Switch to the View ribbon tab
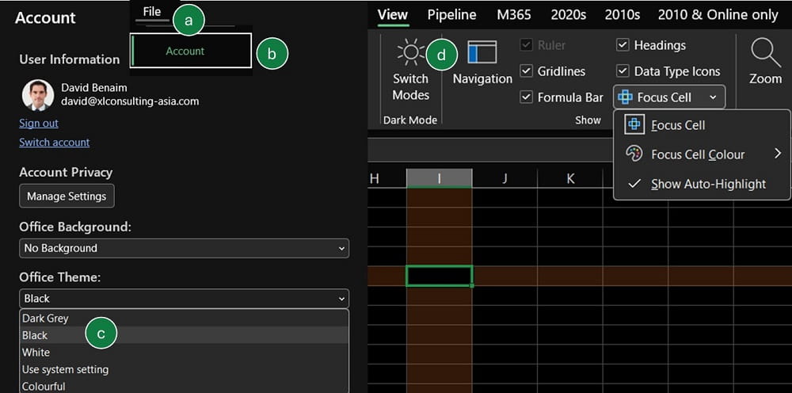792x393 pixels. (393, 14)
